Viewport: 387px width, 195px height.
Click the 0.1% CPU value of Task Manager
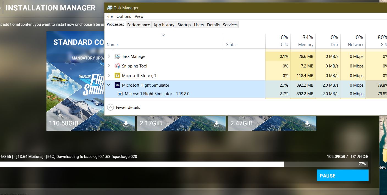tap(284, 56)
